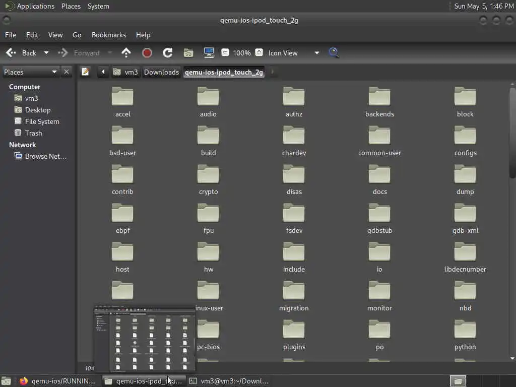Image resolution: width=516 pixels, height=387 pixels.
Task: Open the System menu in top panel
Action: [98, 6]
